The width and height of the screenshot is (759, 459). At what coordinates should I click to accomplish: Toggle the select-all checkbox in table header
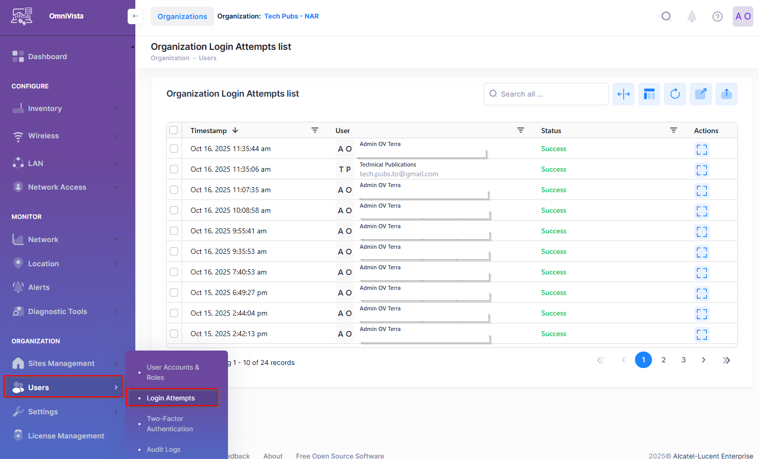coord(174,131)
